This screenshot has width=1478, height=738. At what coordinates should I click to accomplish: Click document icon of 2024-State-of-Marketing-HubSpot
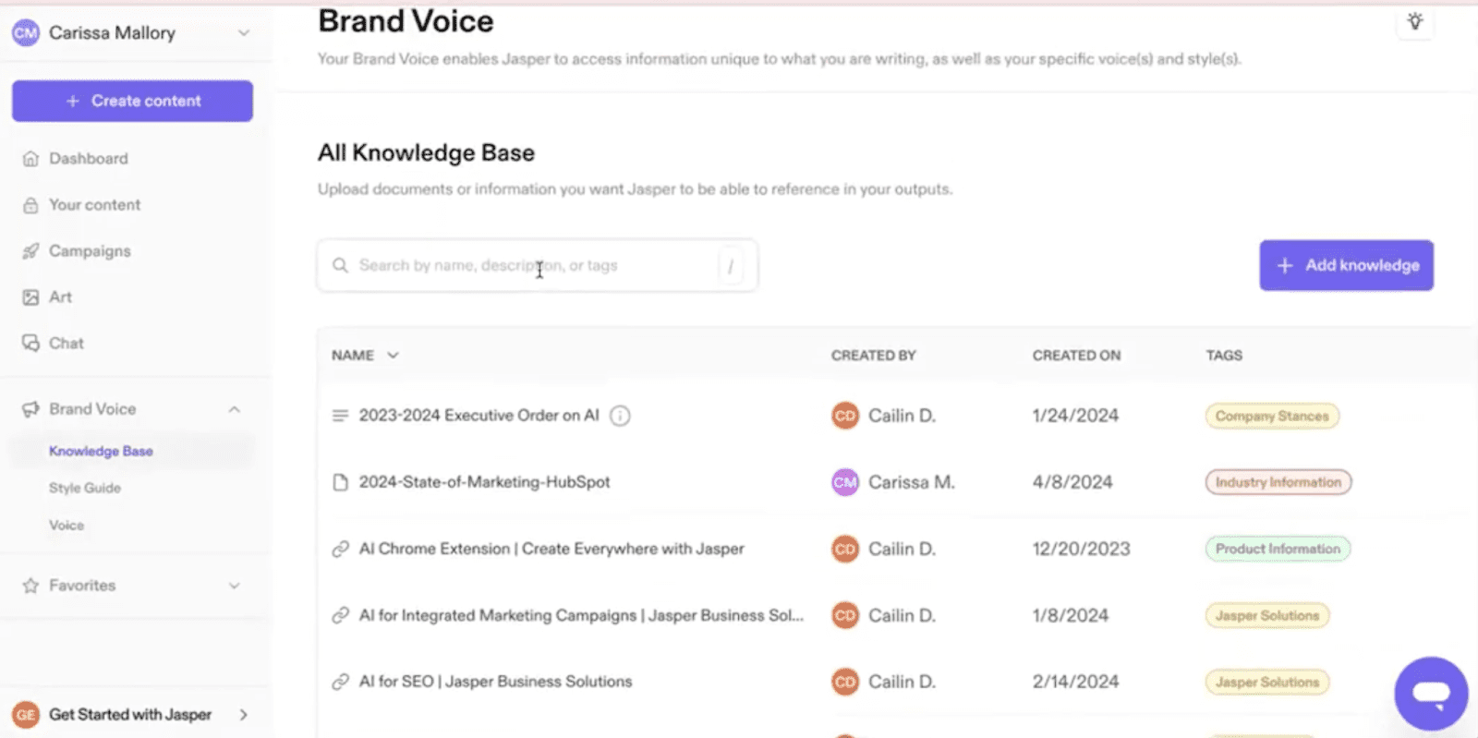click(340, 482)
